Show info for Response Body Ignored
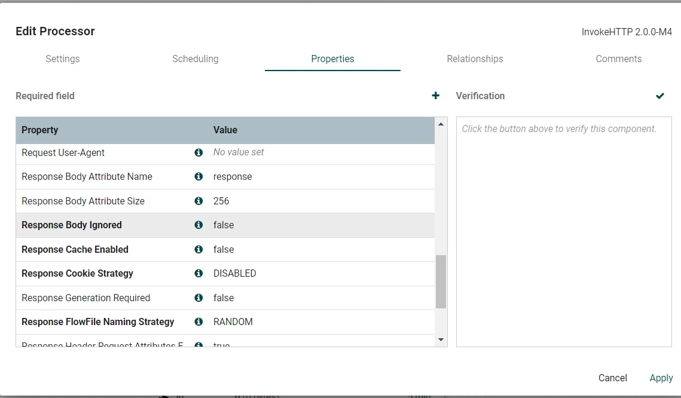681x398 pixels. coord(199,225)
